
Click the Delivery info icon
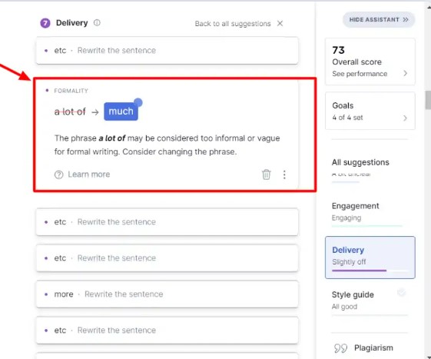tap(97, 22)
